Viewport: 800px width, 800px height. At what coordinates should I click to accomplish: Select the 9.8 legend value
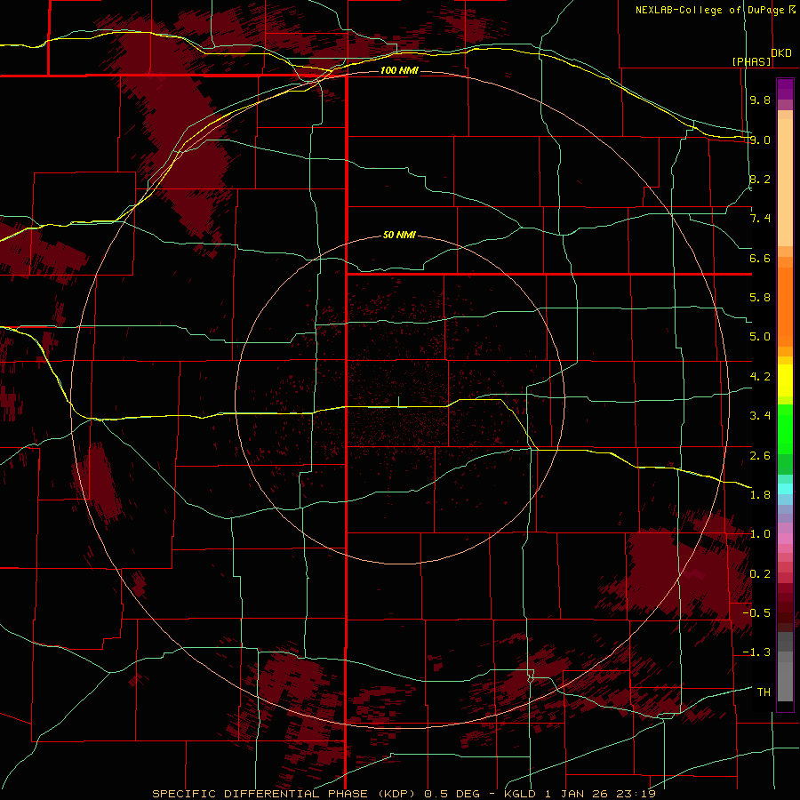click(x=760, y=100)
